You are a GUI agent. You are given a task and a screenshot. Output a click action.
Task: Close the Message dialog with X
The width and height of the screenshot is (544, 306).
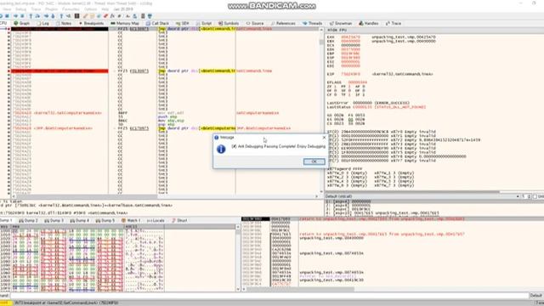(324, 138)
